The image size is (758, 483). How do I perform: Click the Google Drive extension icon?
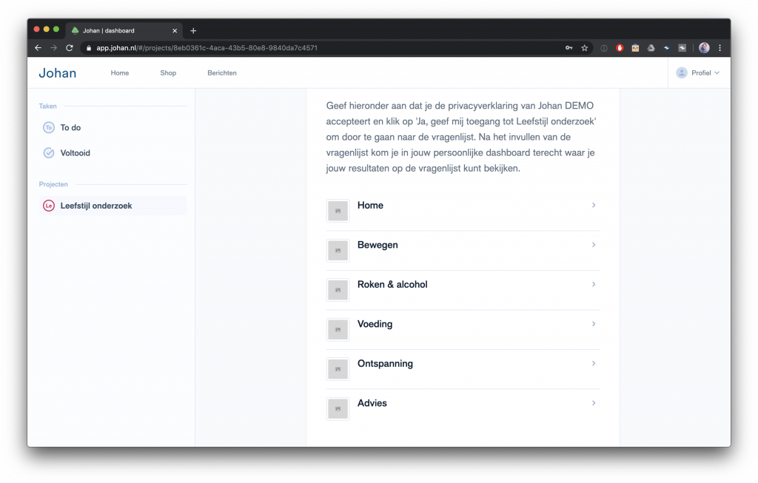[651, 48]
